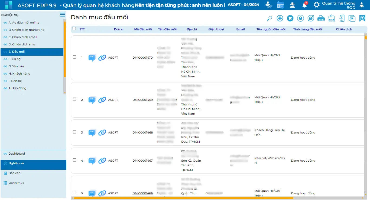Open the system settings gear
The image size is (370, 200).
point(316,5)
